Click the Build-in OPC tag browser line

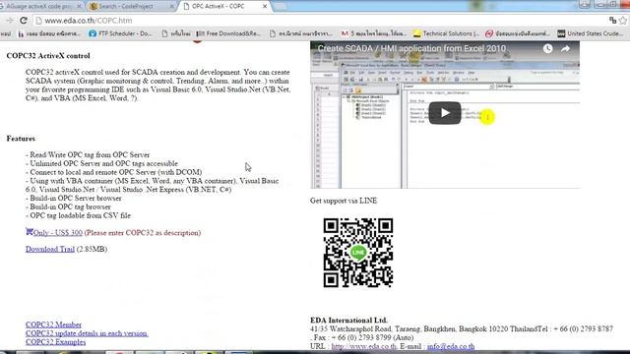pyautogui.click(x=68, y=207)
